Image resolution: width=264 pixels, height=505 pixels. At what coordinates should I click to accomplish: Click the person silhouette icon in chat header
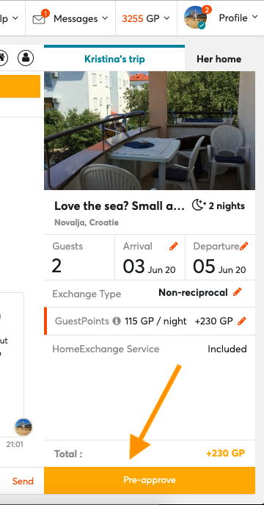click(26, 58)
